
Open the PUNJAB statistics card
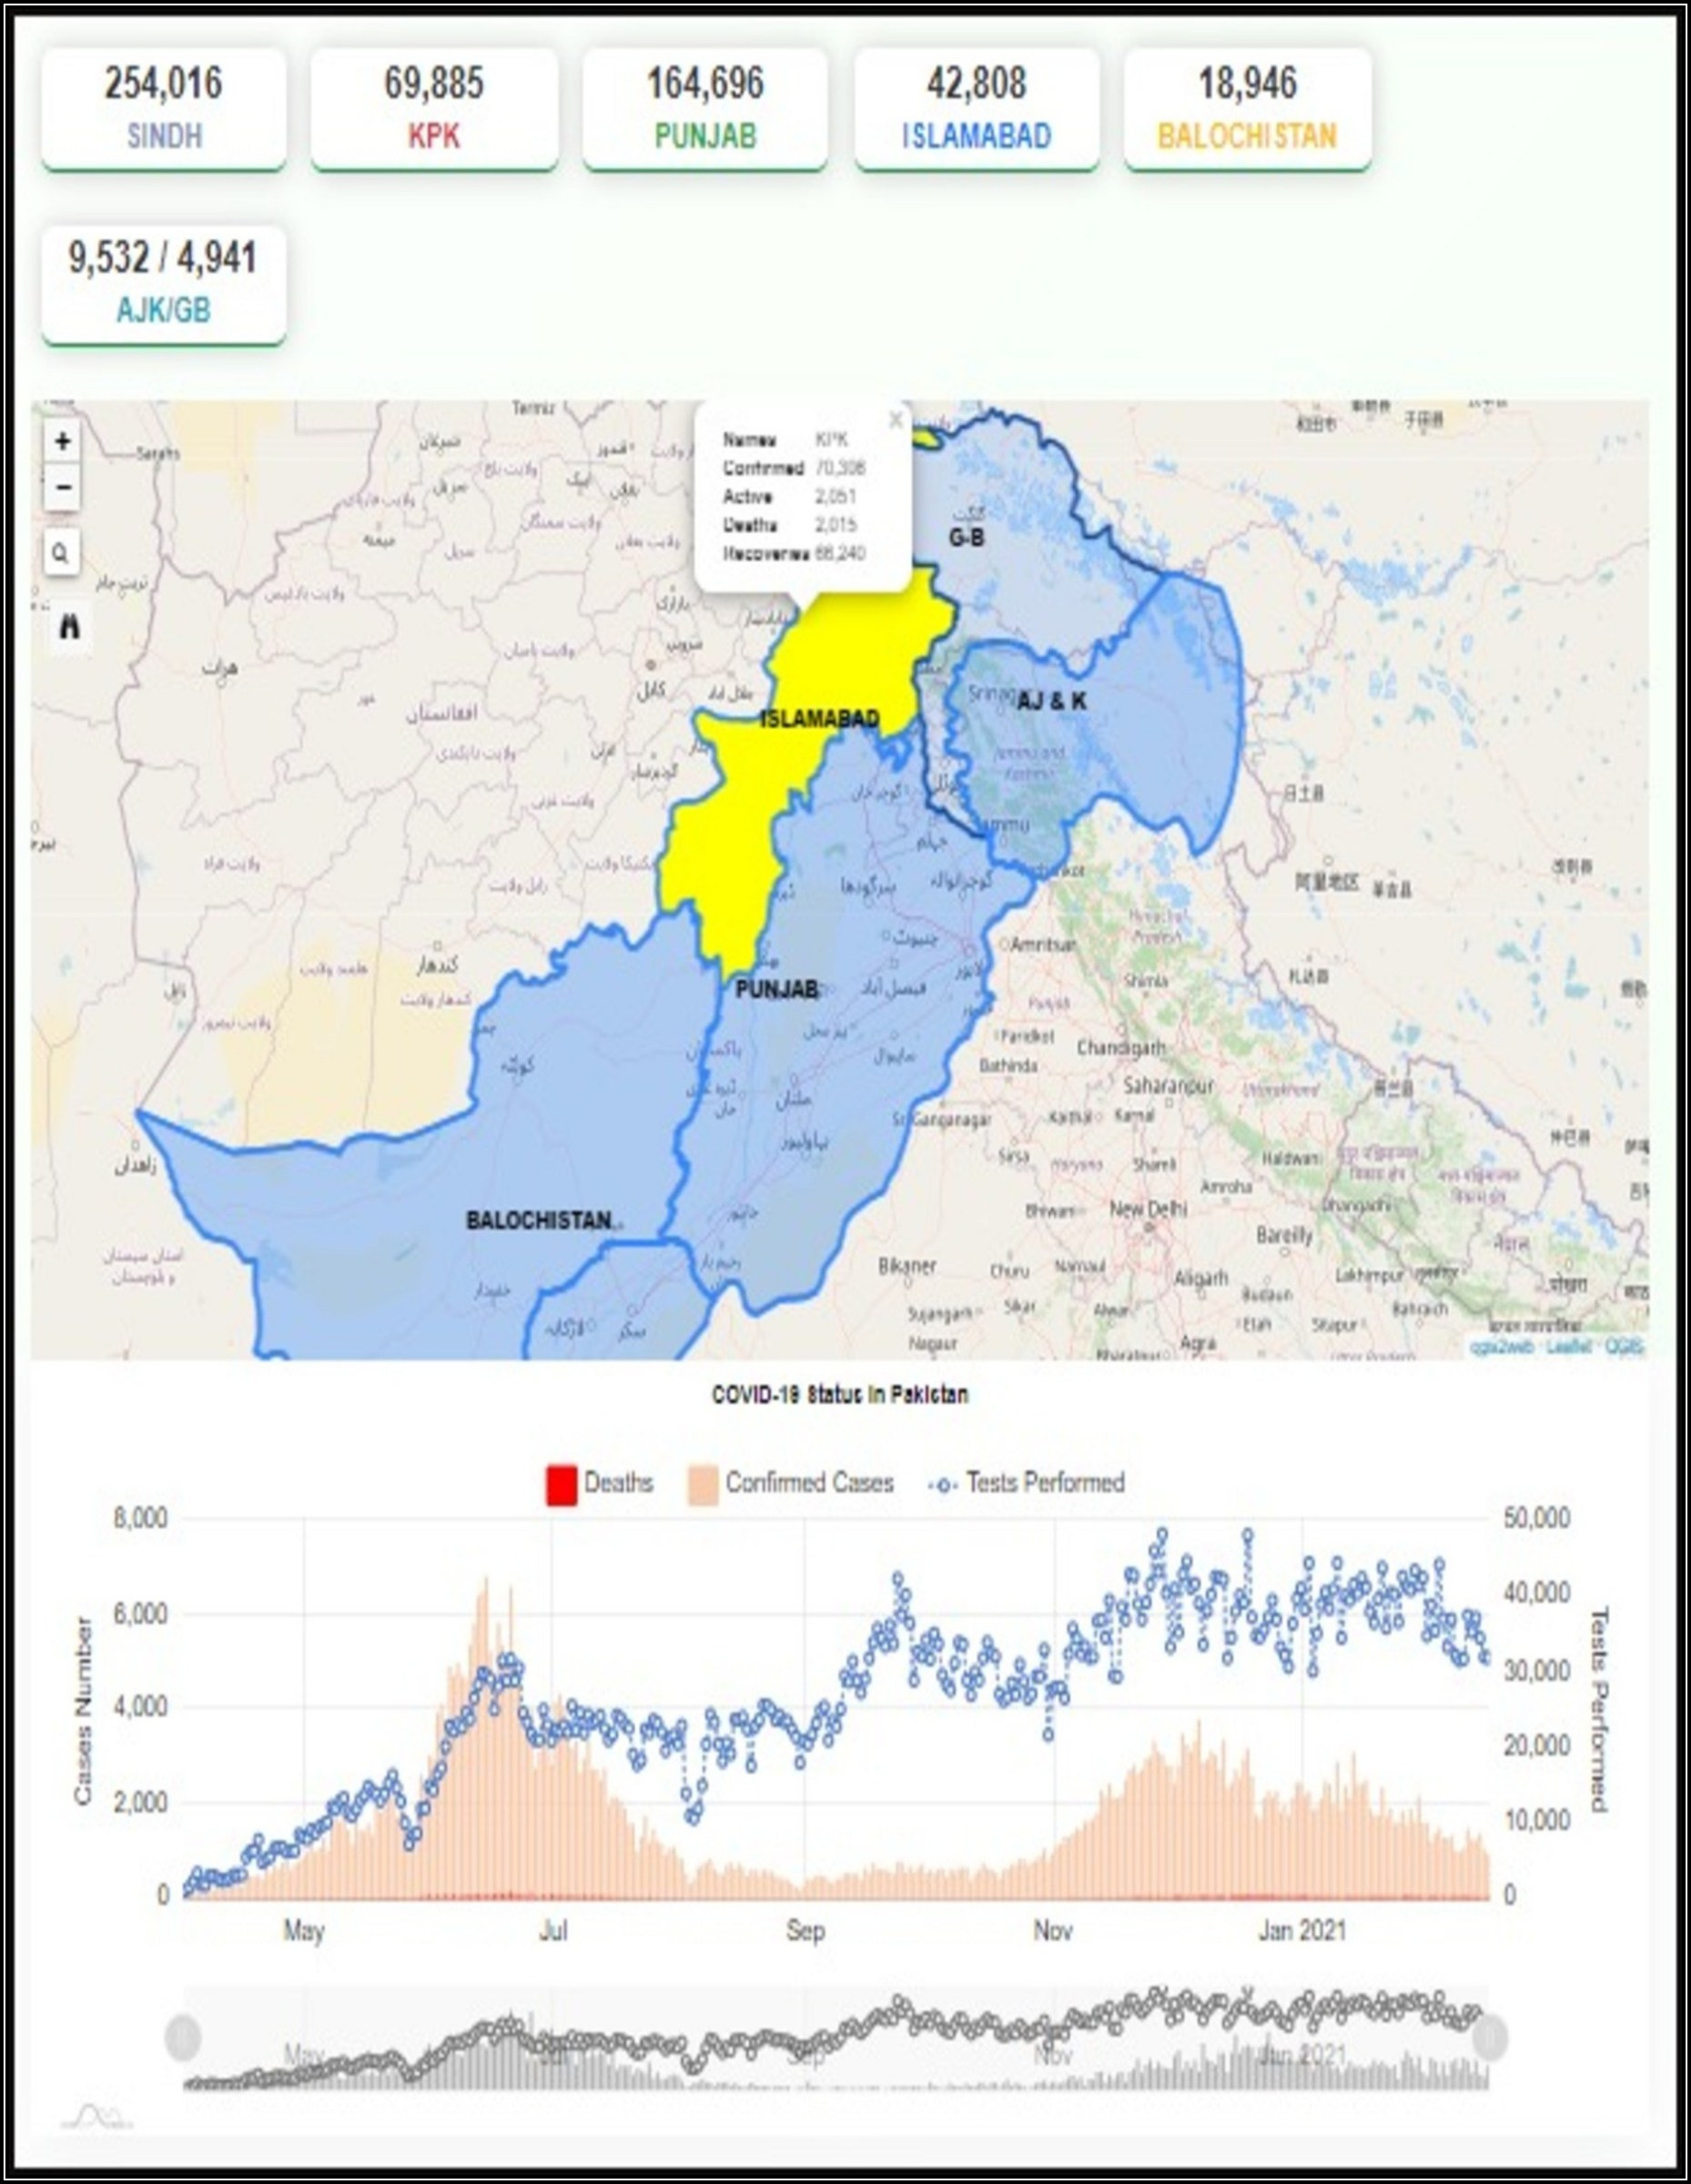point(705,108)
